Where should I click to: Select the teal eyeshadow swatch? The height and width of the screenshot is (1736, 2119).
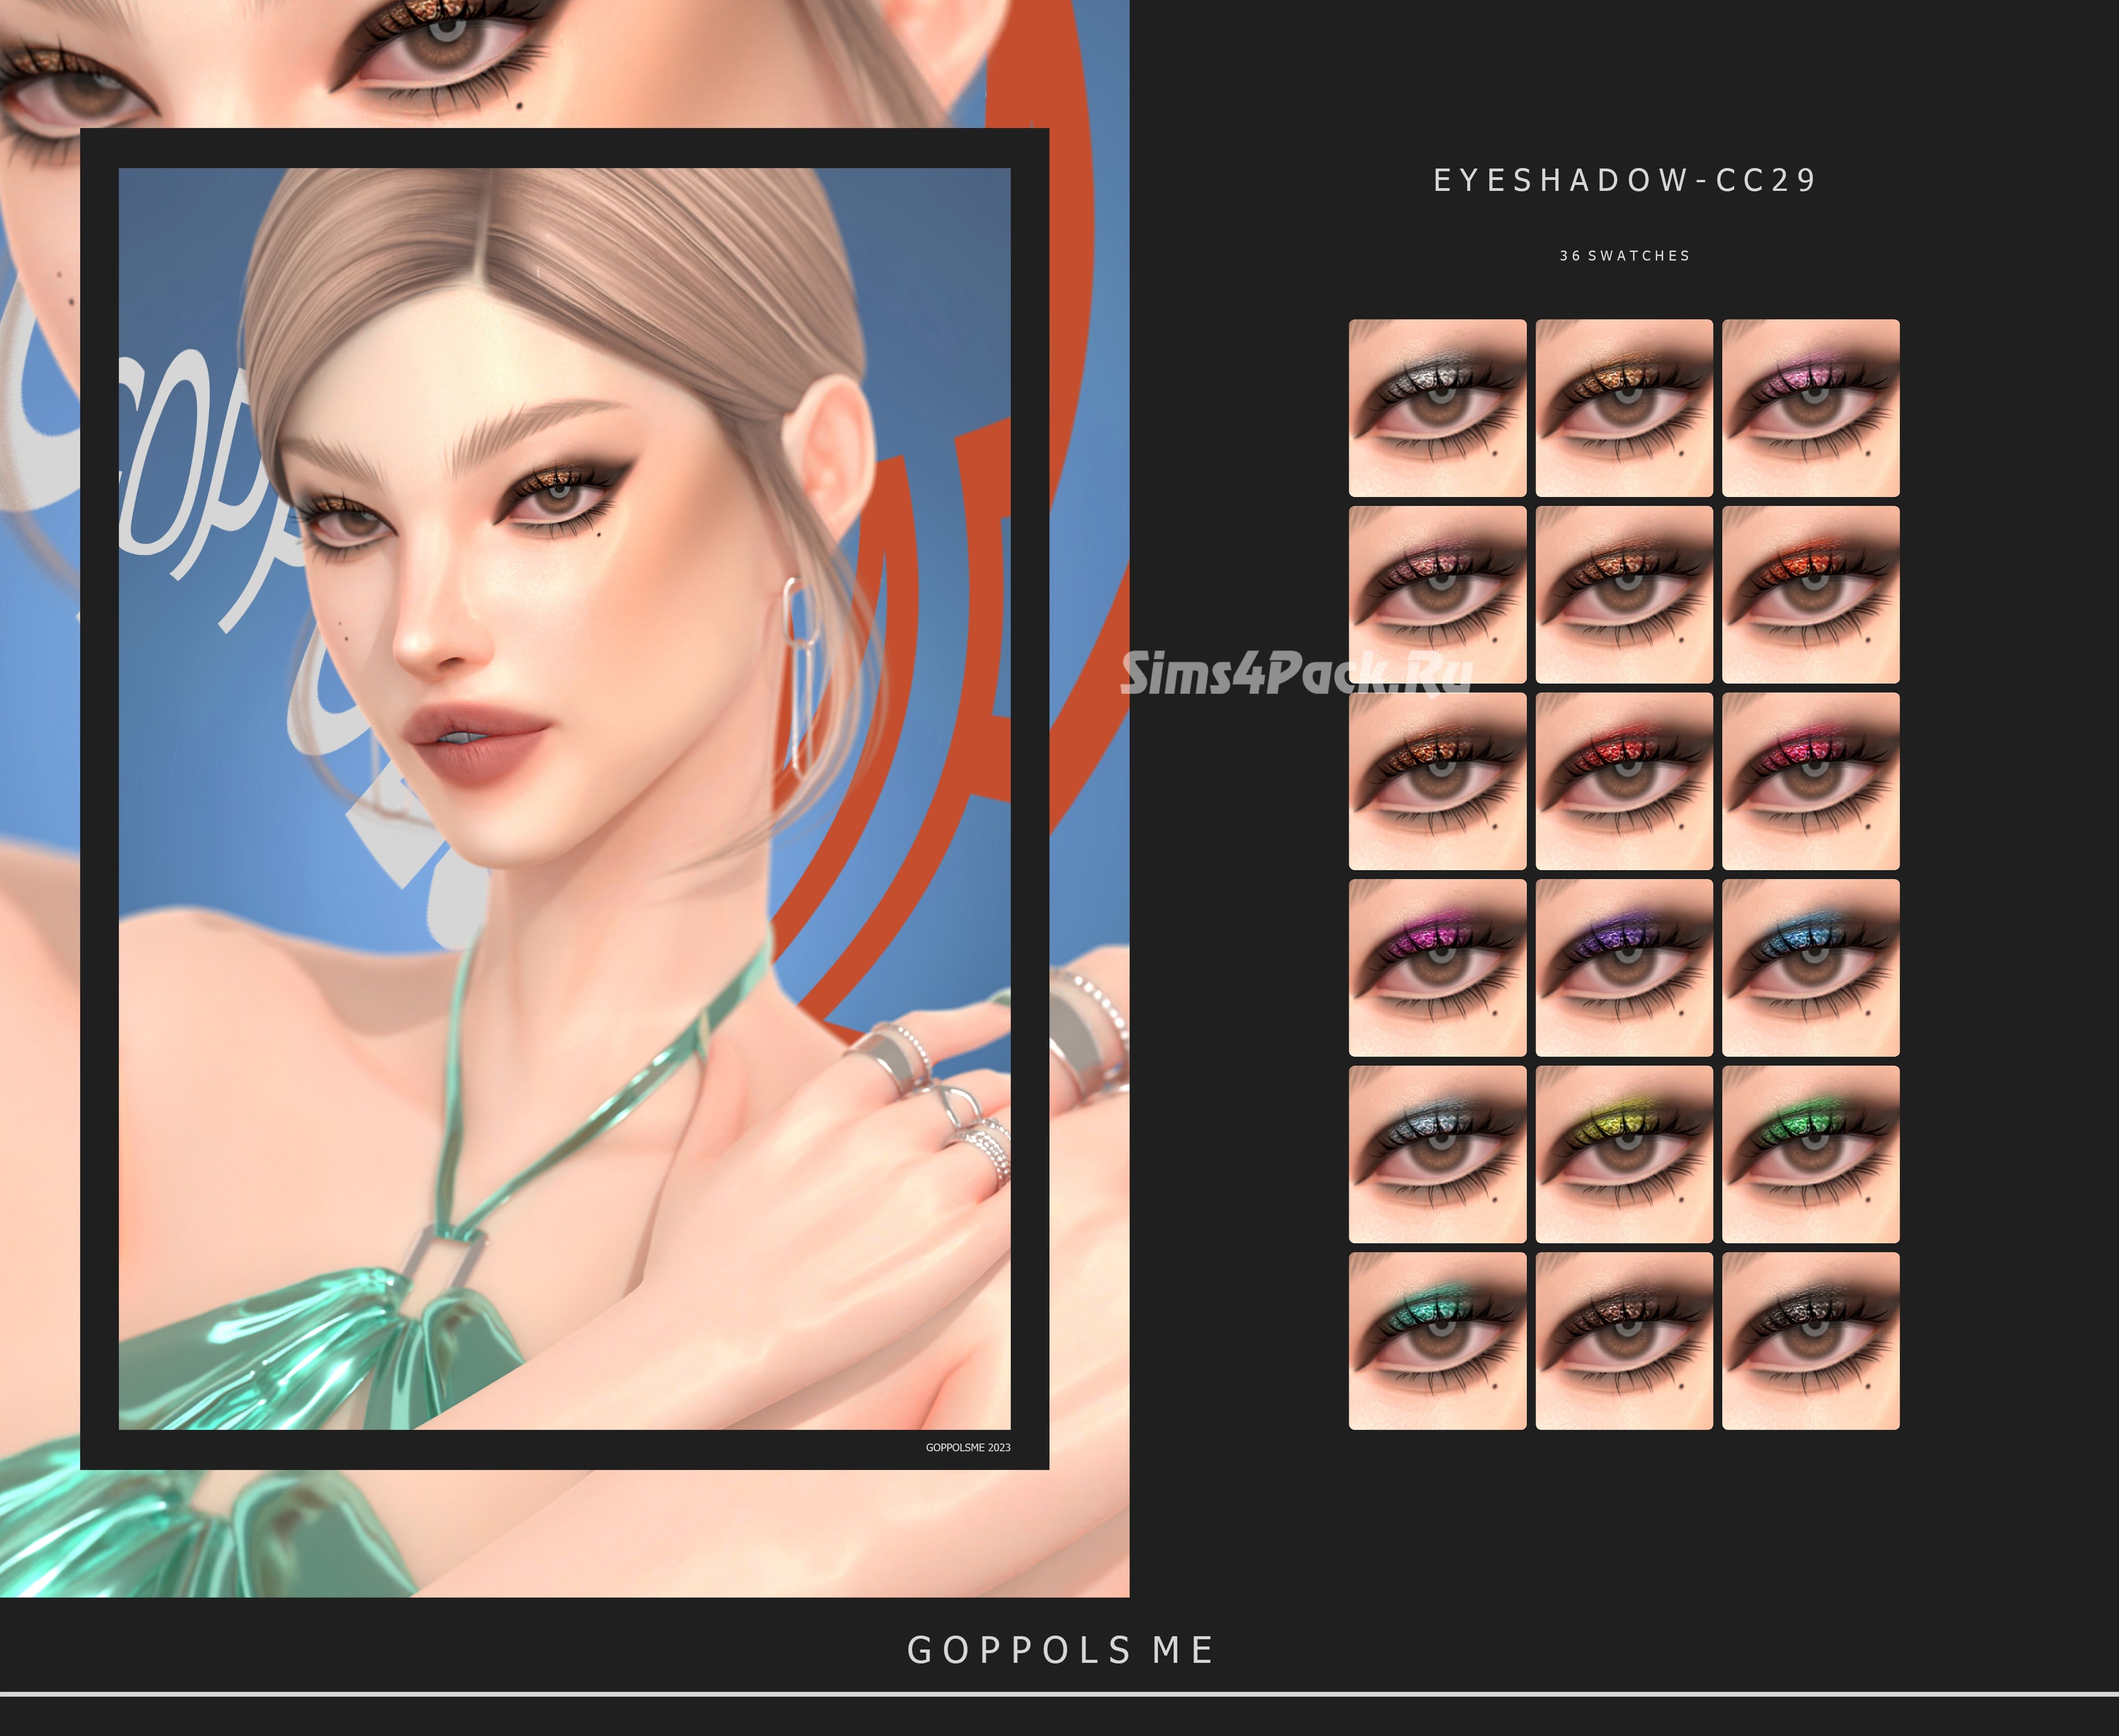1437,1341
